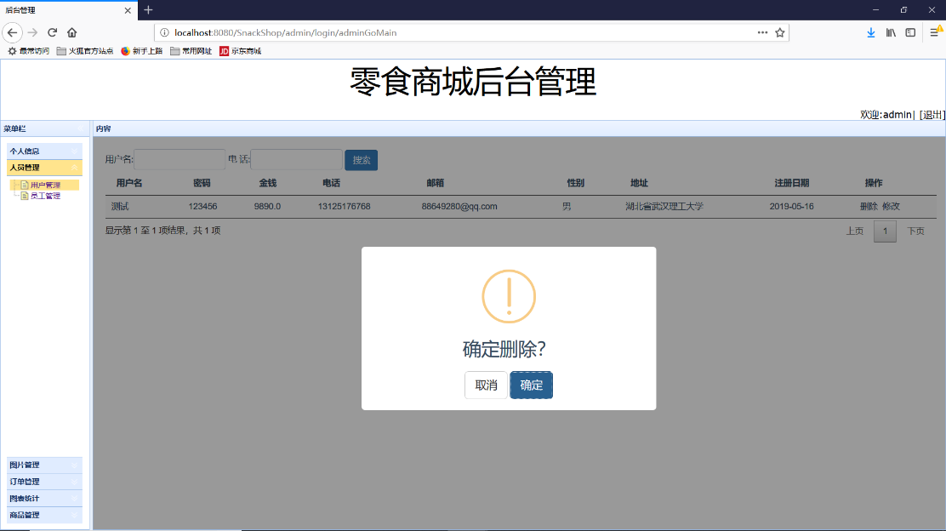
Task: Select 员工管理 in the tree menu
Action: pos(45,196)
